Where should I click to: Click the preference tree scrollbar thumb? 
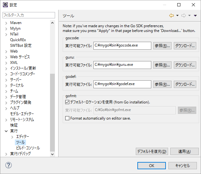pyautogui.click(x=52, y=113)
